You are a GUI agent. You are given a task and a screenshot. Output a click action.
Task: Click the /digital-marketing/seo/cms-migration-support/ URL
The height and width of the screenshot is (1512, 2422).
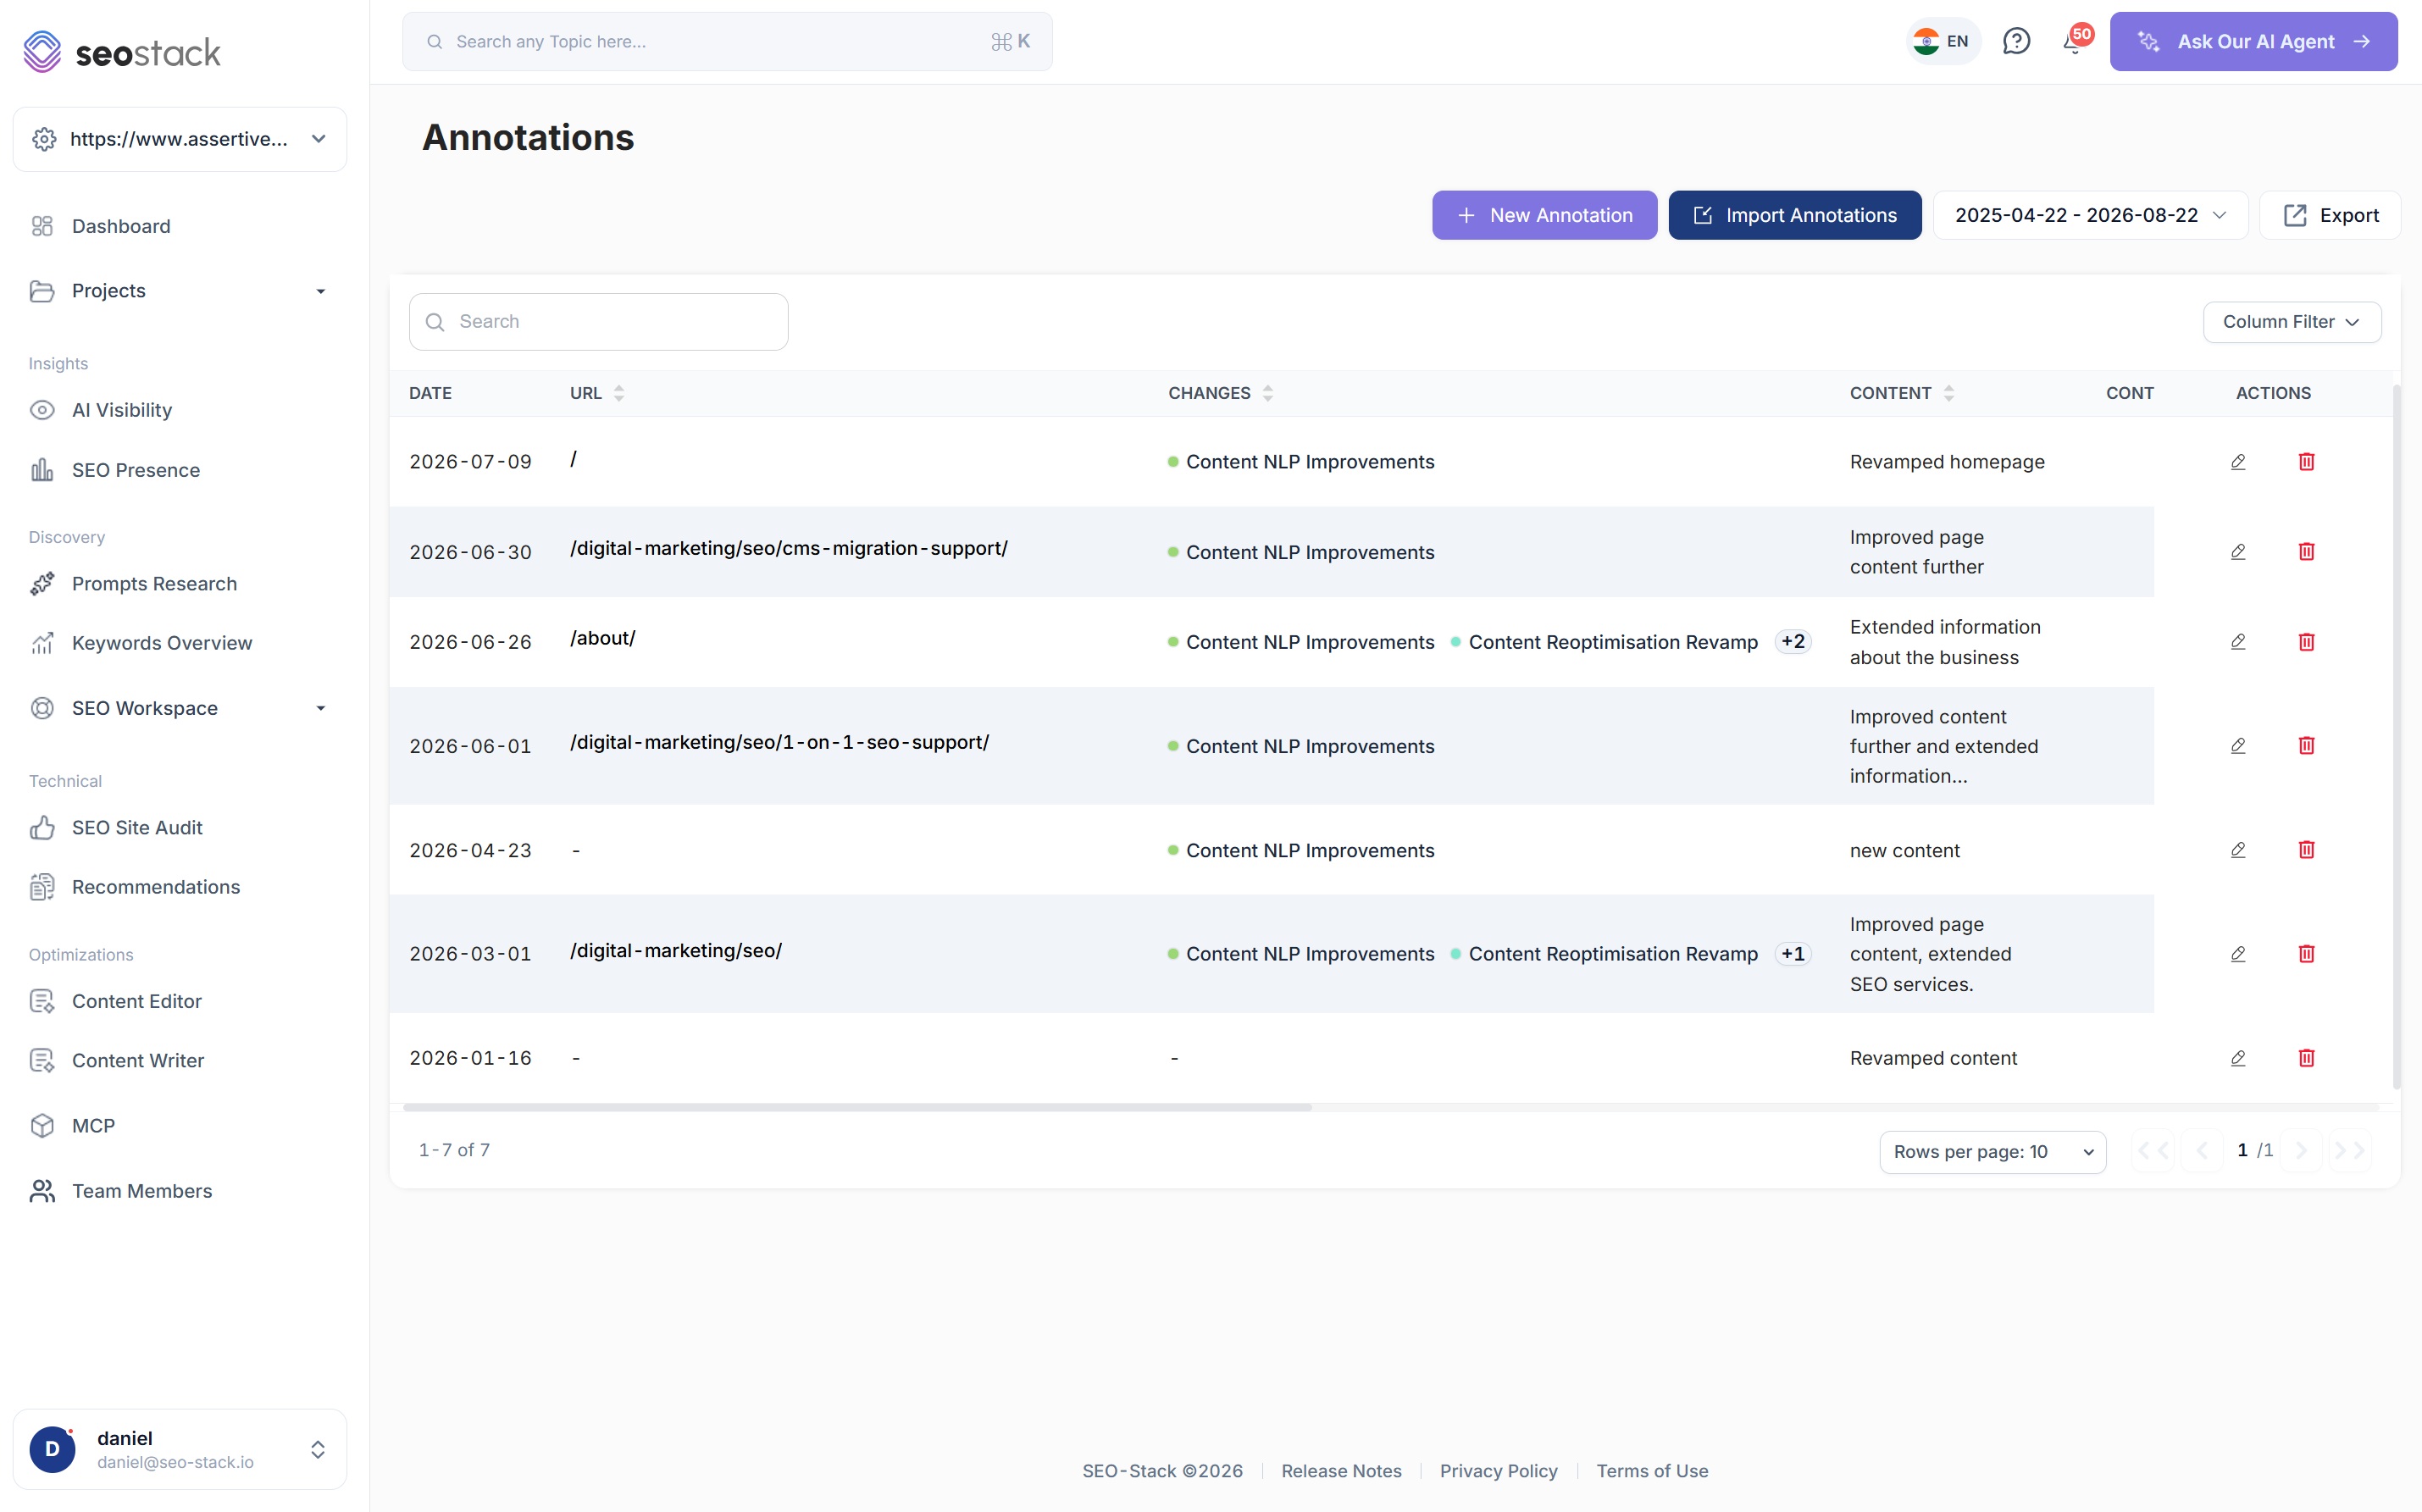pyautogui.click(x=789, y=549)
